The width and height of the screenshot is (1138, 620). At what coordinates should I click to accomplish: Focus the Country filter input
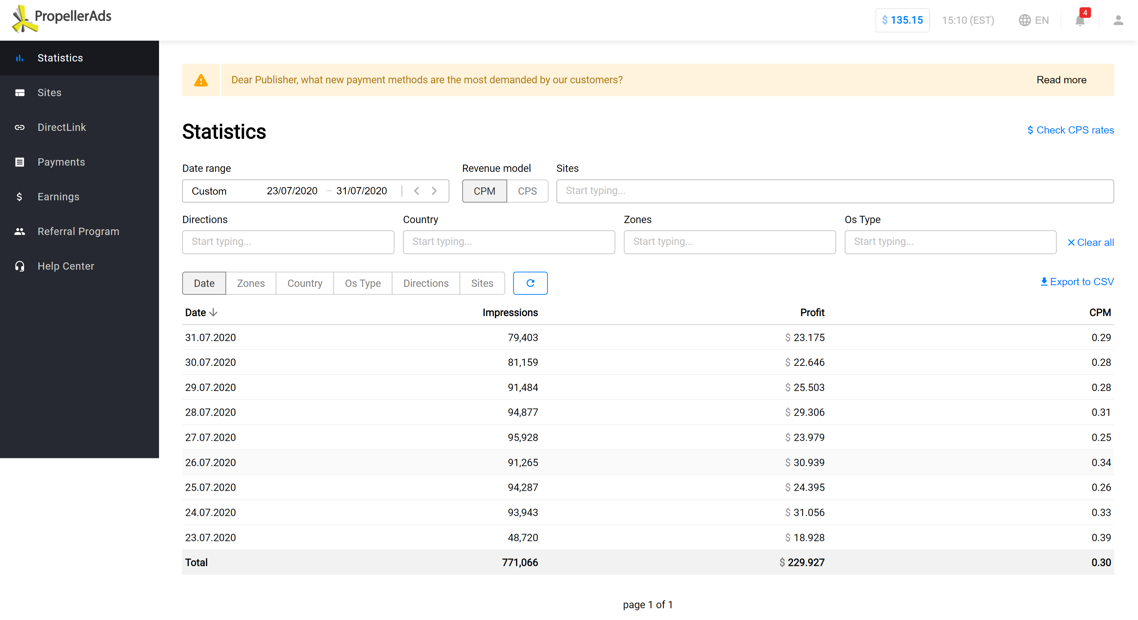pyautogui.click(x=508, y=242)
